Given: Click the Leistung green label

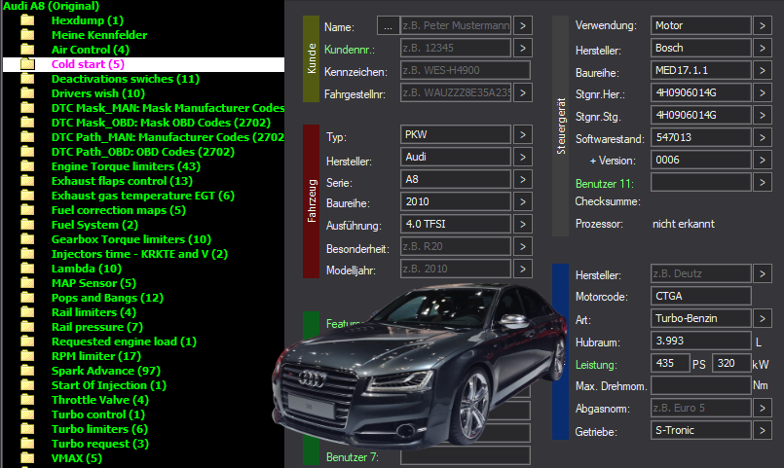Looking at the screenshot, I should tap(596, 365).
